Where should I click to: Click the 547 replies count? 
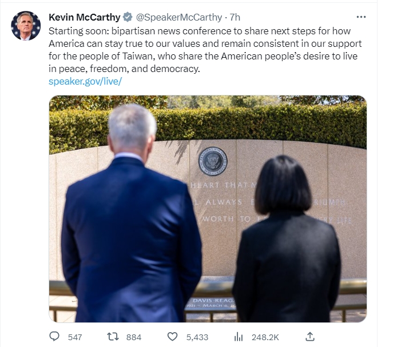pos(75,337)
